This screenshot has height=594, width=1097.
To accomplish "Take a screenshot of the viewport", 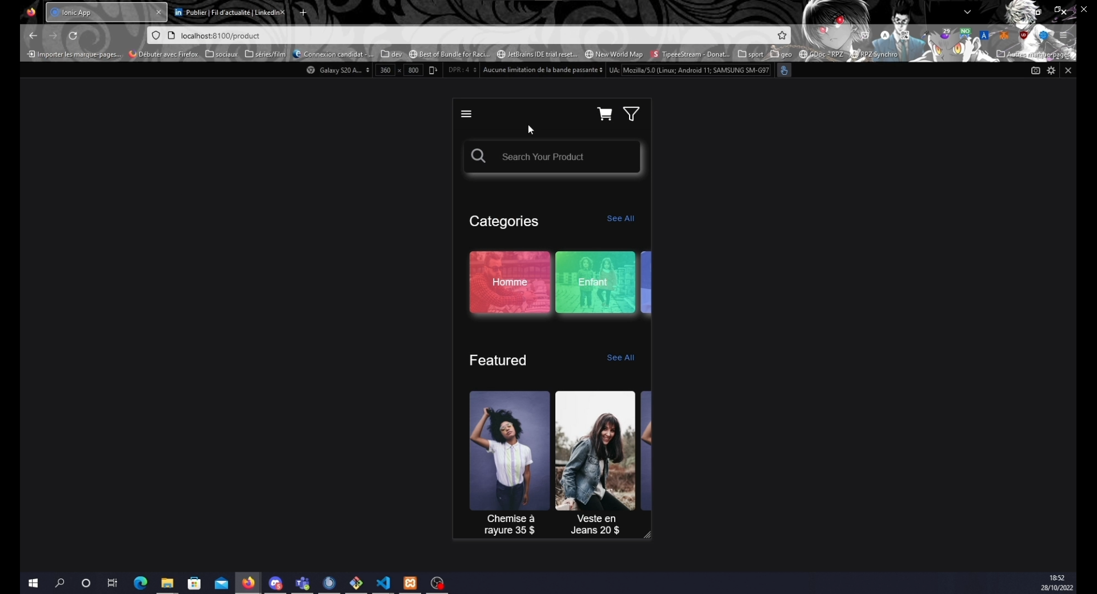I will pos(1035,70).
